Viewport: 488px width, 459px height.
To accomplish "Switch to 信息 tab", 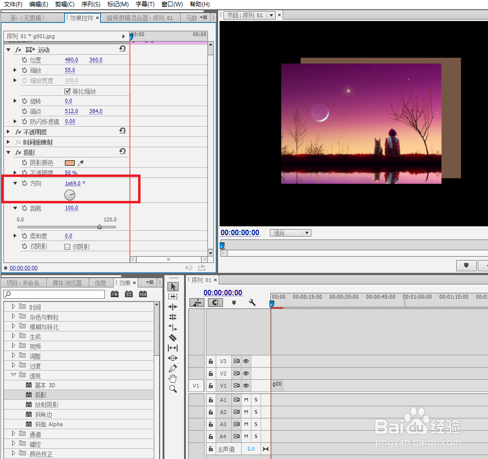I will [x=101, y=283].
